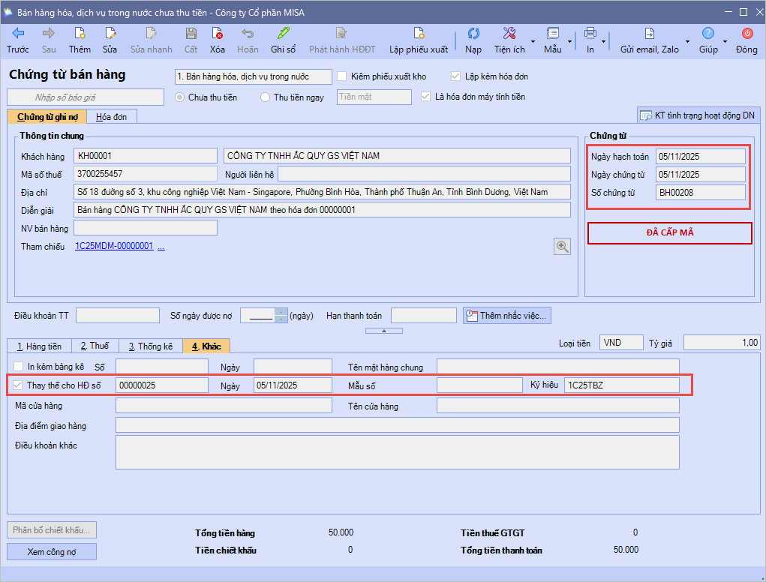Screen dimensions: 766x582
Task: Click the Sửa edit icon
Action: [x=110, y=33]
